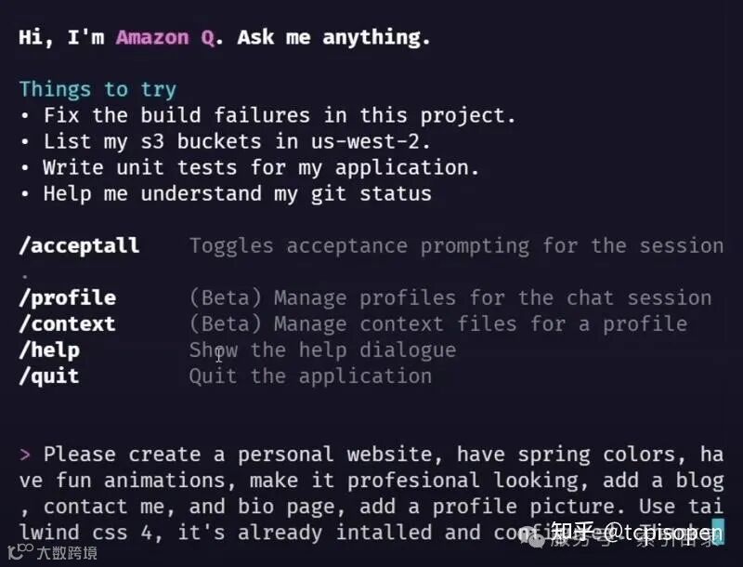Click "List my s3 buckets" suggestion line

[x=237, y=141]
